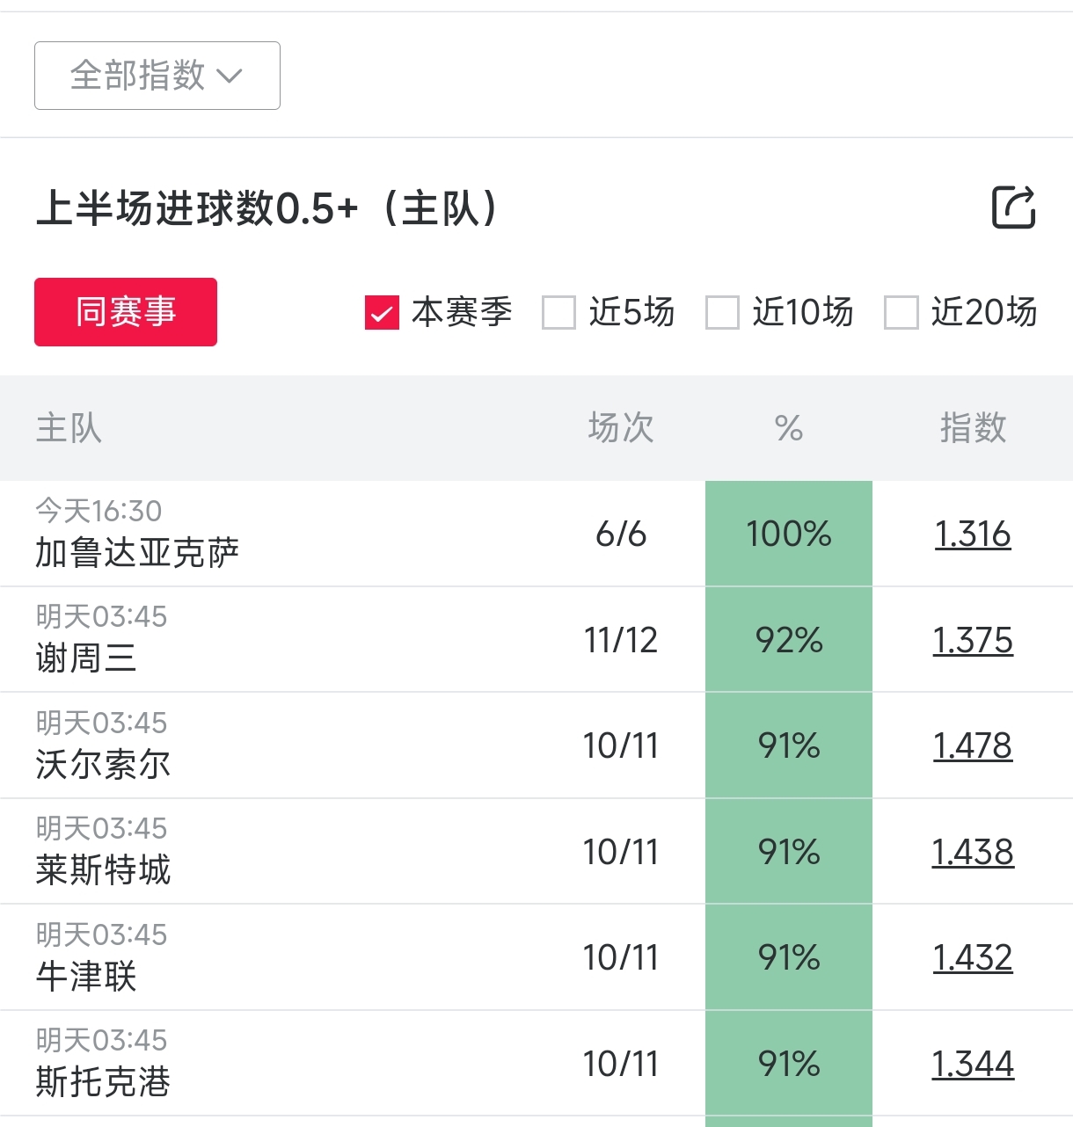Open the 全部指数 dropdown
This screenshot has width=1073, height=1127.
[x=157, y=76]
